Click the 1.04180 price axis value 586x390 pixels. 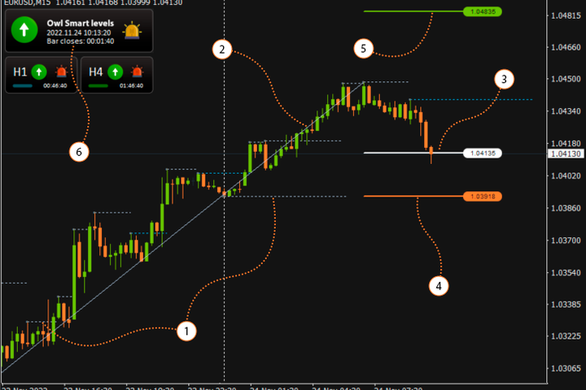pyautogui.click(x=566, y=144)
